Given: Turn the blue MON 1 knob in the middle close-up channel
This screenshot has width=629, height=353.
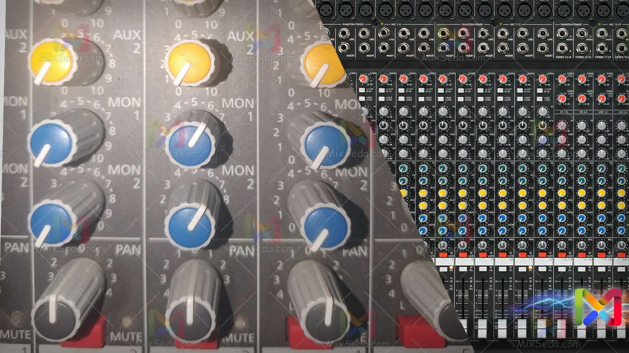Looking at the screenshot, I should [191, 144].
